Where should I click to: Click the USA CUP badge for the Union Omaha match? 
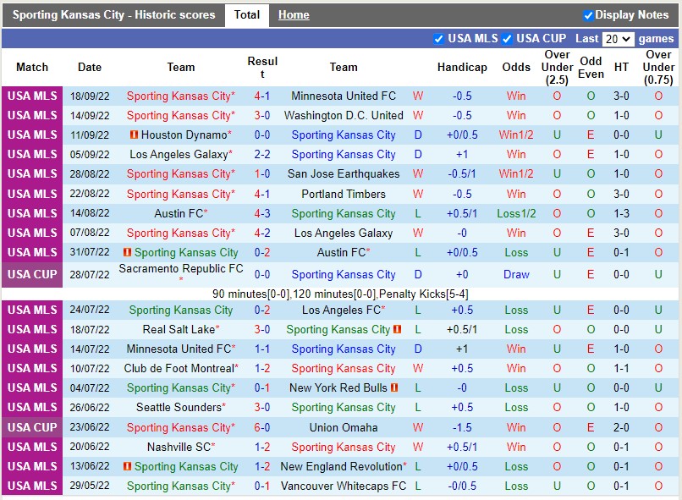click(x=32, y=426)
